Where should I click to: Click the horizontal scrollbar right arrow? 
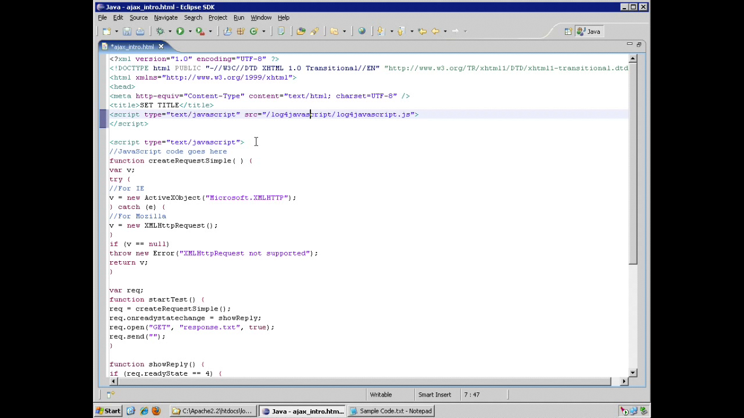point(624,381)
